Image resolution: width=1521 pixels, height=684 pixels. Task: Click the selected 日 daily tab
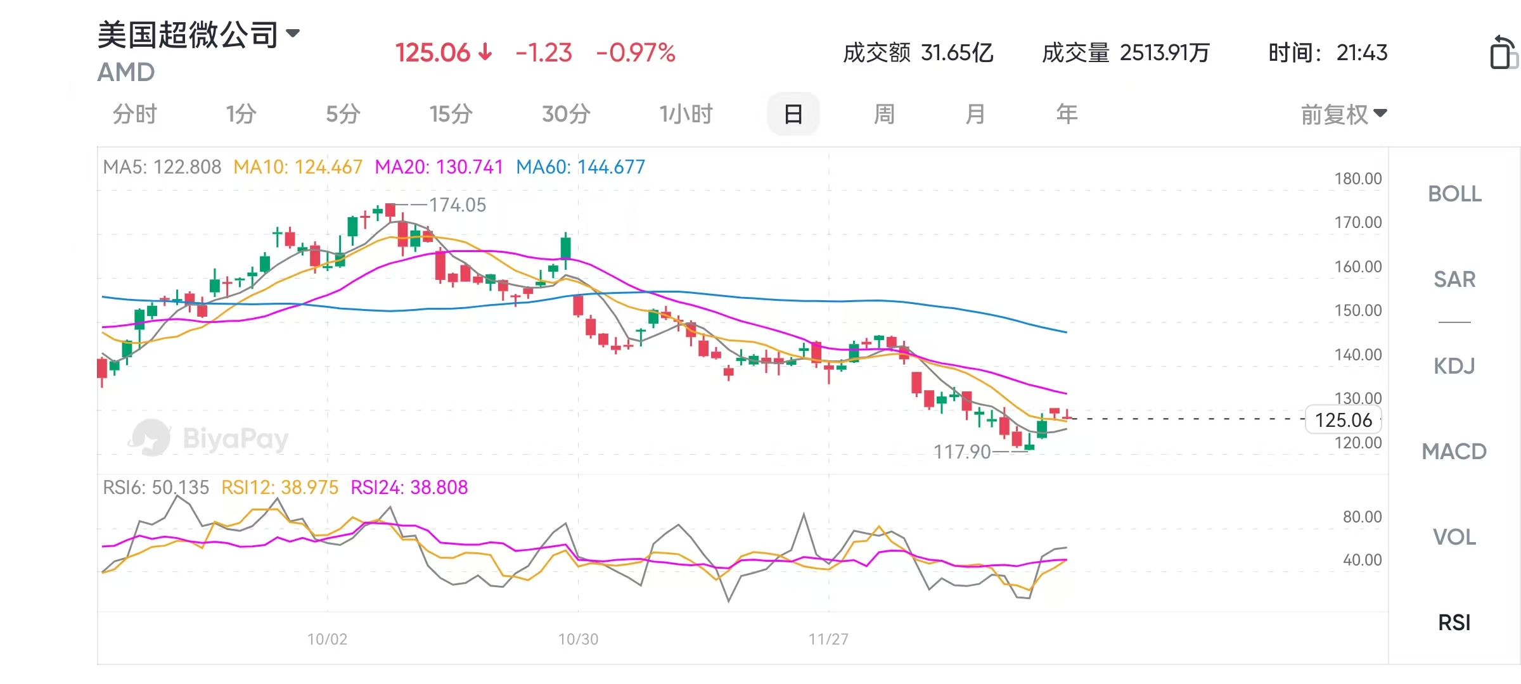pos(793,115)
